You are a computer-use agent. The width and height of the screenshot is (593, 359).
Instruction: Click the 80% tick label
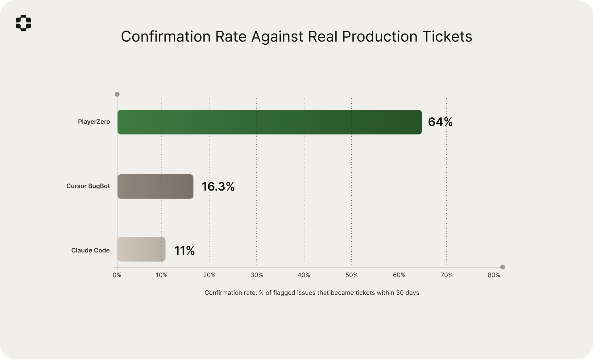pyautogui.click(x=494, y=275)
